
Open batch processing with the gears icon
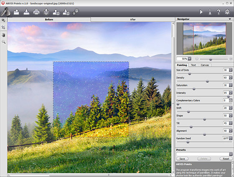pos(76,12)
